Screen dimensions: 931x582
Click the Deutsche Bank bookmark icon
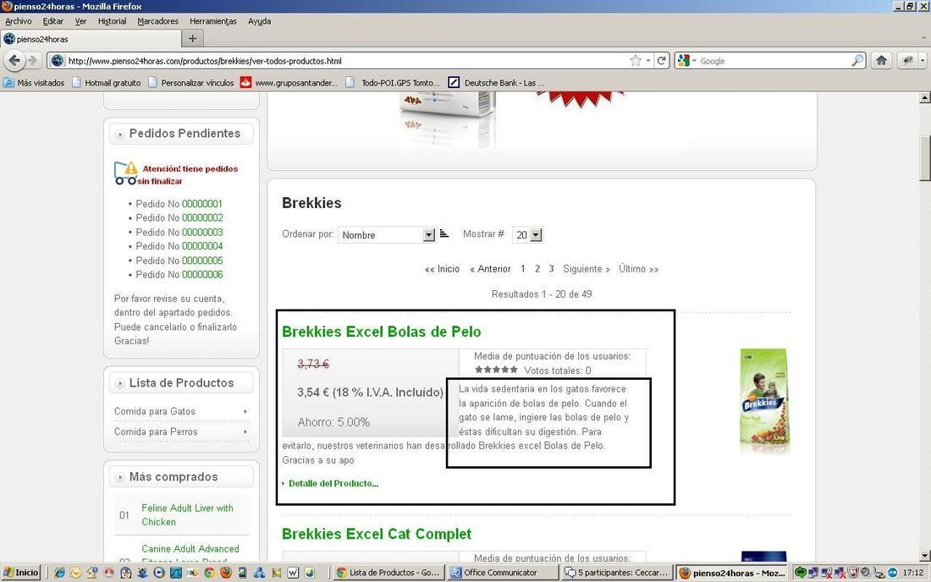(454, 82)
